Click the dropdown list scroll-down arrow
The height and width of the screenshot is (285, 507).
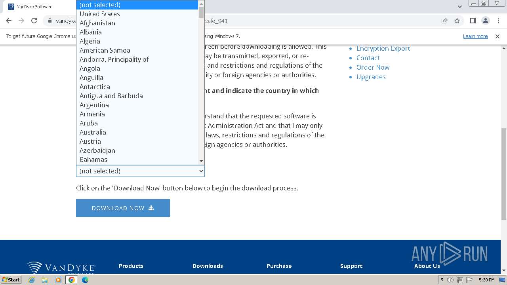pos(201,161)
